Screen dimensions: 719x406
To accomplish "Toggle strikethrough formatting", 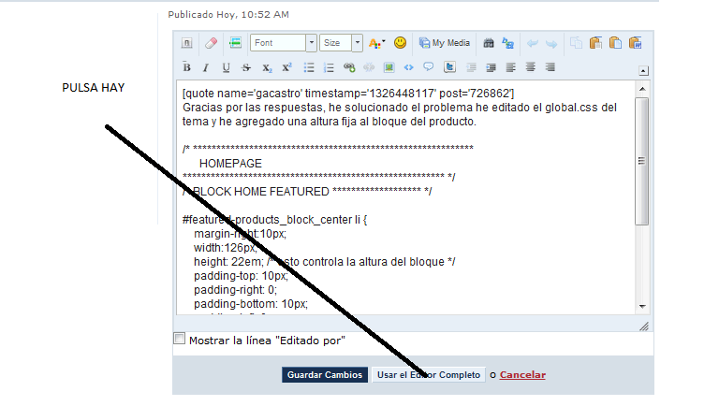I will click(246, 67).
